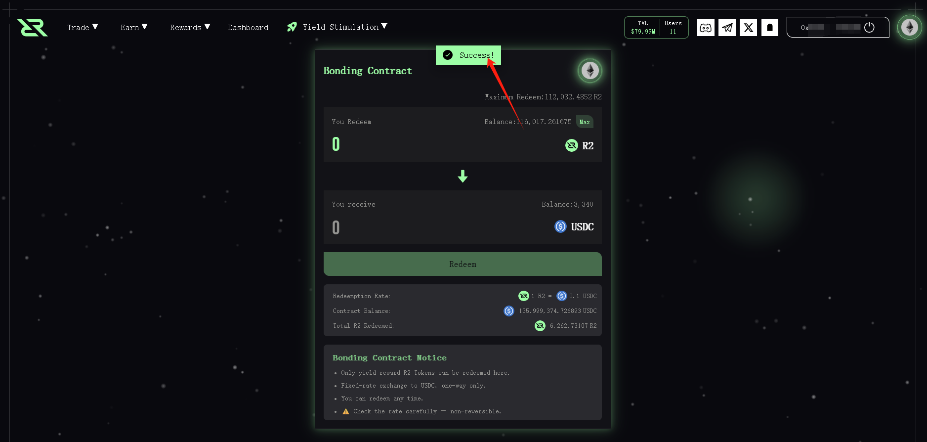927x442 pixels.
Task: Open the Yield Stimulation menu
Action: pyautogui.click(x=345, y=27)
